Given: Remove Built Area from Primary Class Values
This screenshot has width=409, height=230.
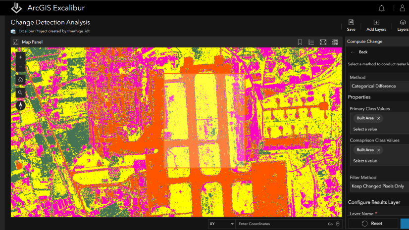Looking at the screenshot, I should 378,118.
